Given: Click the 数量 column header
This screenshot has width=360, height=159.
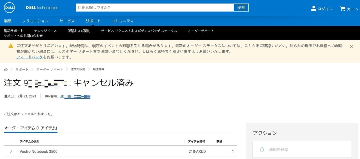Looking at the screenshot, I should click(219, 141).
